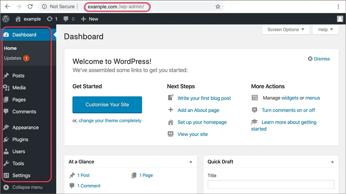Click the Dismiss X circle icon
Screen dimensions: 346x194
310,59
